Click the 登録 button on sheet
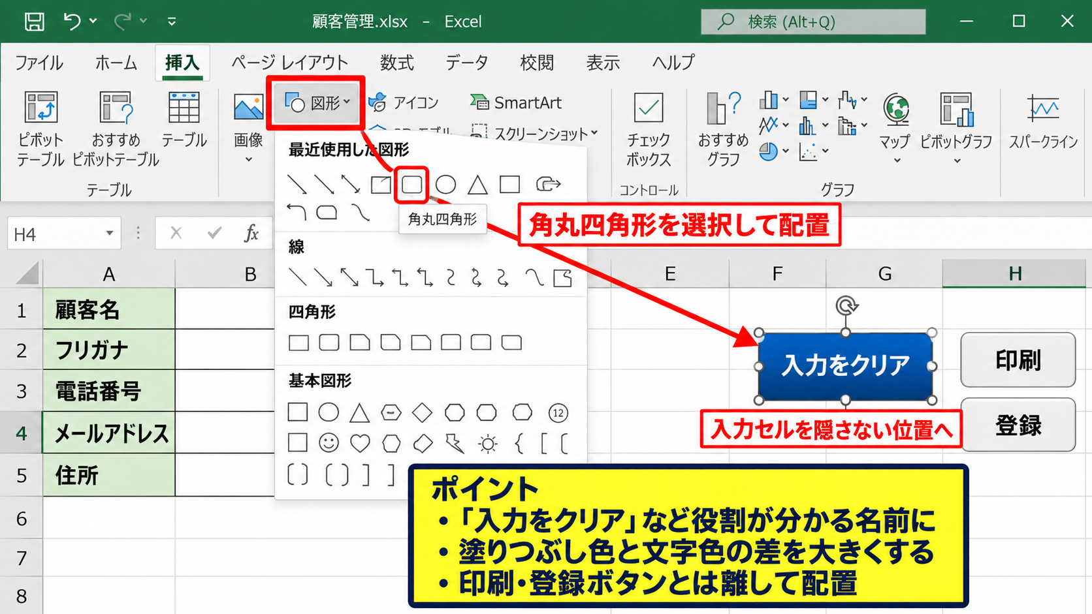The width and height of the screenshot is (1092, 614). tap(1018, 425)
